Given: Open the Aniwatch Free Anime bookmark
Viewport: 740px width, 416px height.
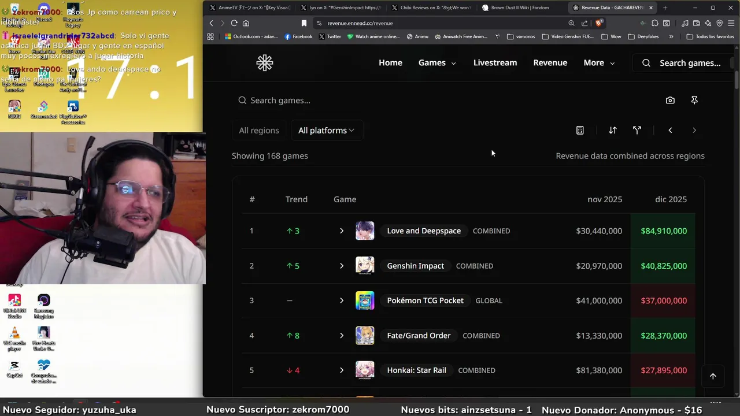Looking at the screenshot, I should pos(461,36).
